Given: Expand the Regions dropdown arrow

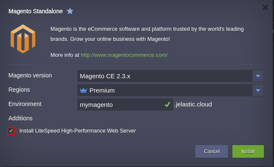Looking at the screenshot, I should [x=258, y=90].
